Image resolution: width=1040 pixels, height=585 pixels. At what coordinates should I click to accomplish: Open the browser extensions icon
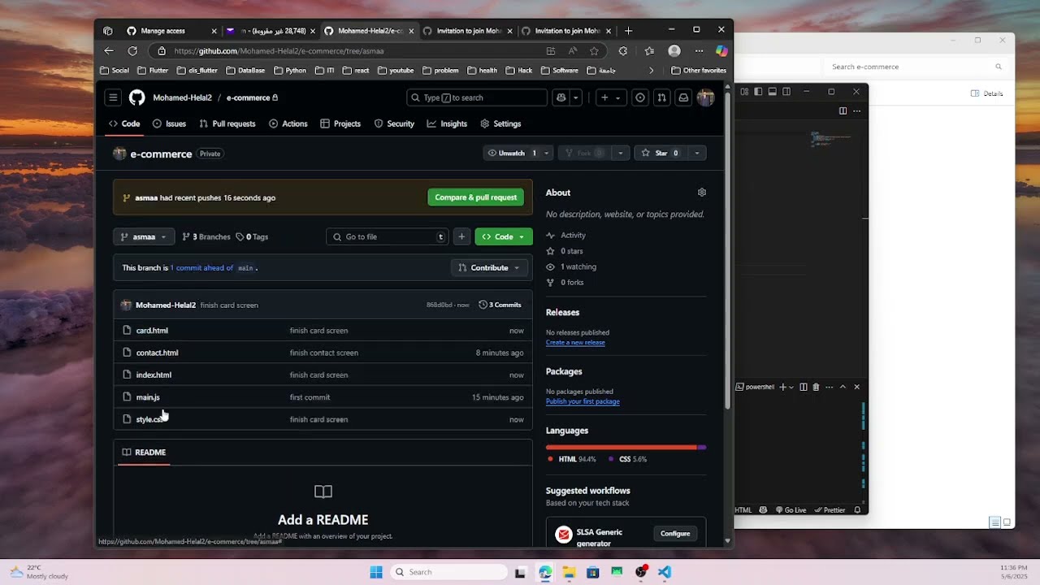[623, 50]
